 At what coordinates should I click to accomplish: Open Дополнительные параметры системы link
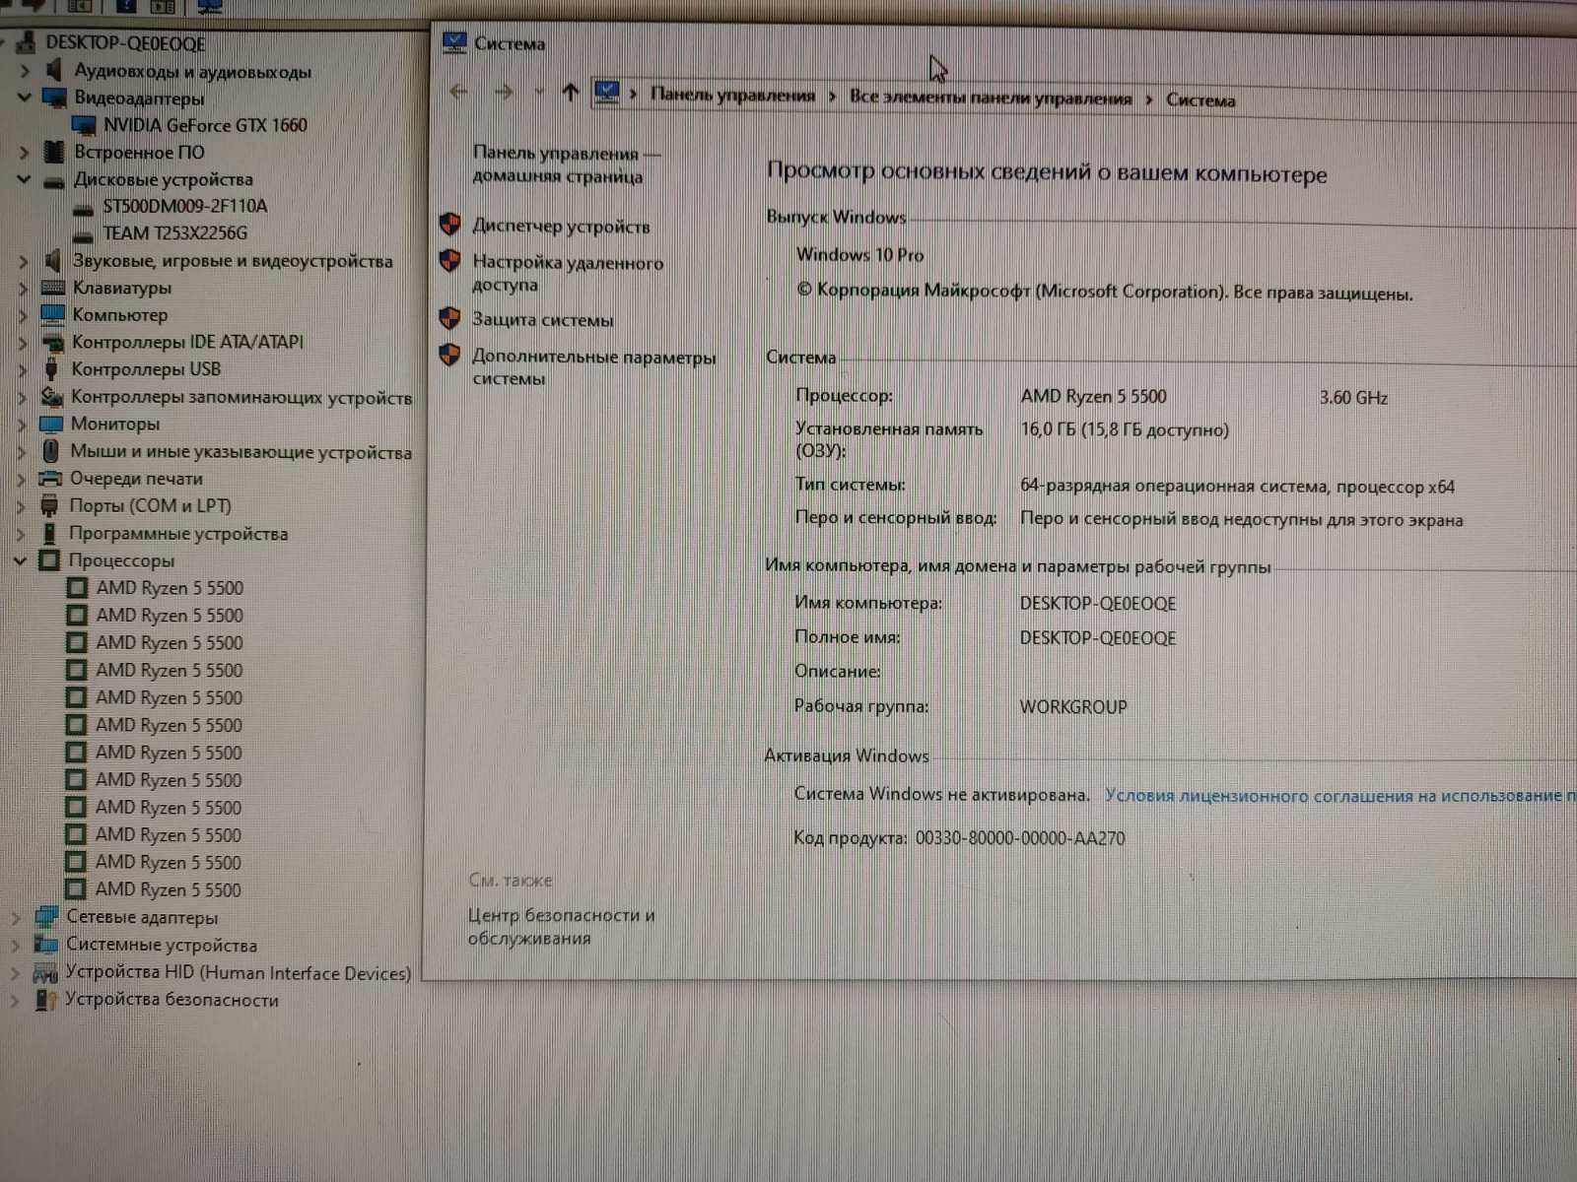(x=593, y=367)
